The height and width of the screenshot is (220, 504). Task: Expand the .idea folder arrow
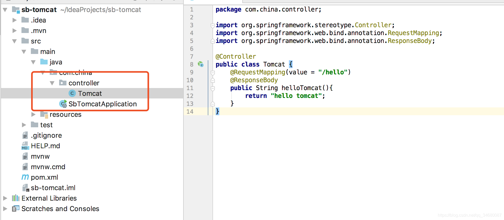15,20
